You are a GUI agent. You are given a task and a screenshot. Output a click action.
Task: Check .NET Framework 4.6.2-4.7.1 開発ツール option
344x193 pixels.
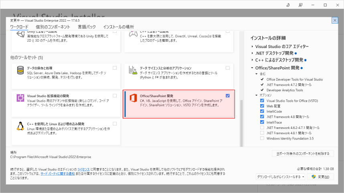pos(262,127)
